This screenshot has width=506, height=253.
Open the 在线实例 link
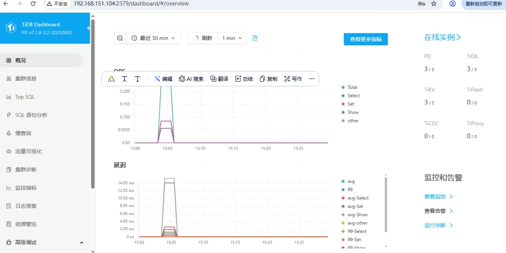pyautogui.click(x=442, y=37)
